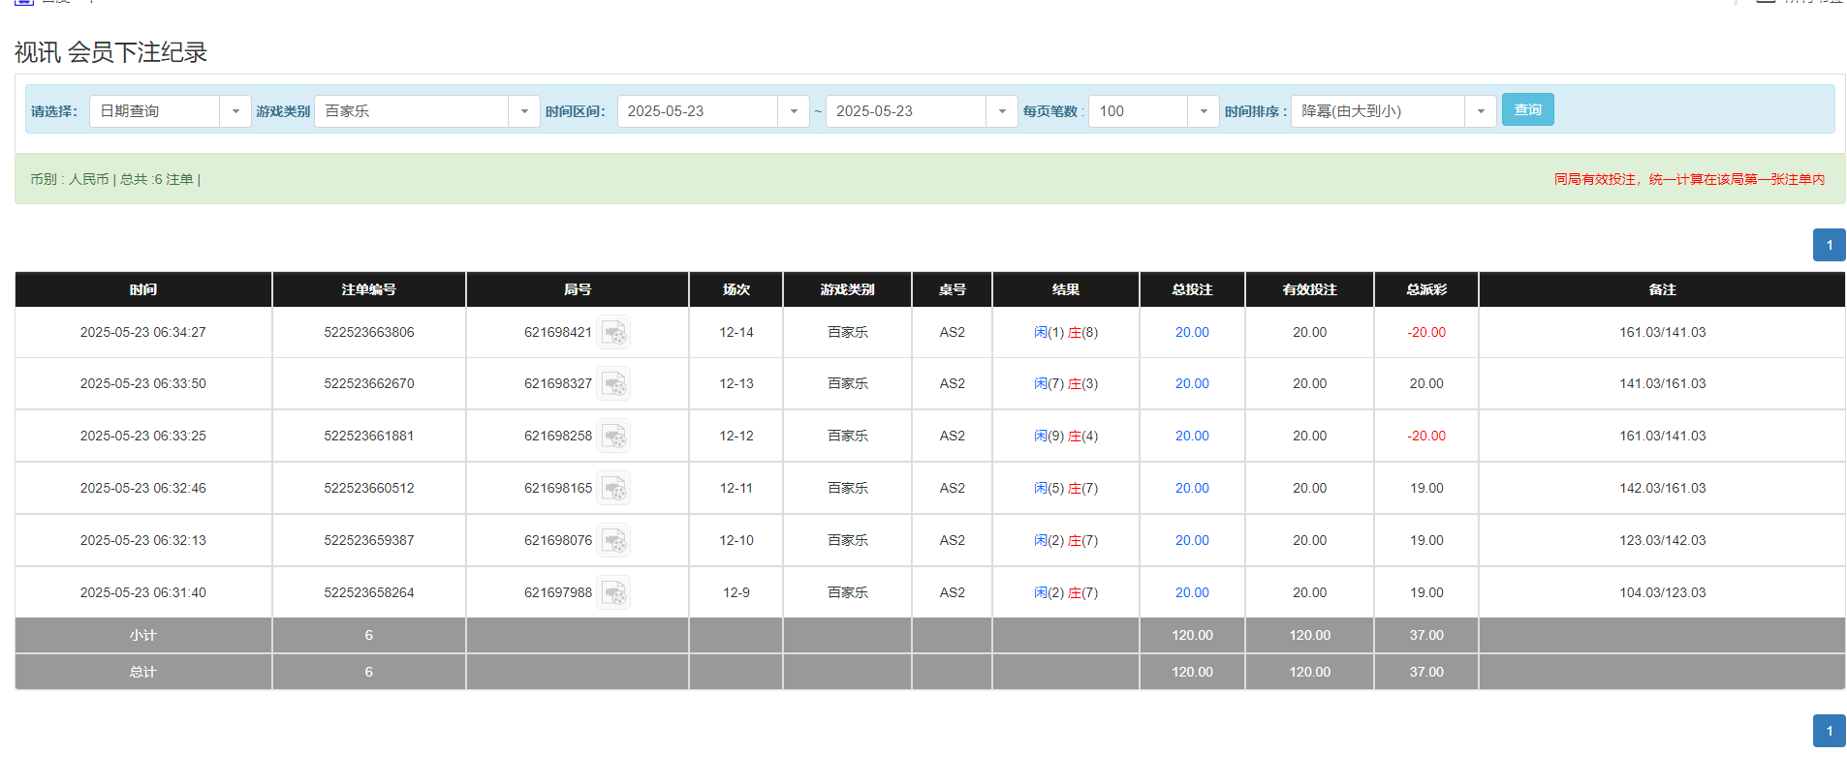The image size is (1847, 784).
Task: Open video replay icon for round 621698421
Action: tap(613, 333)
